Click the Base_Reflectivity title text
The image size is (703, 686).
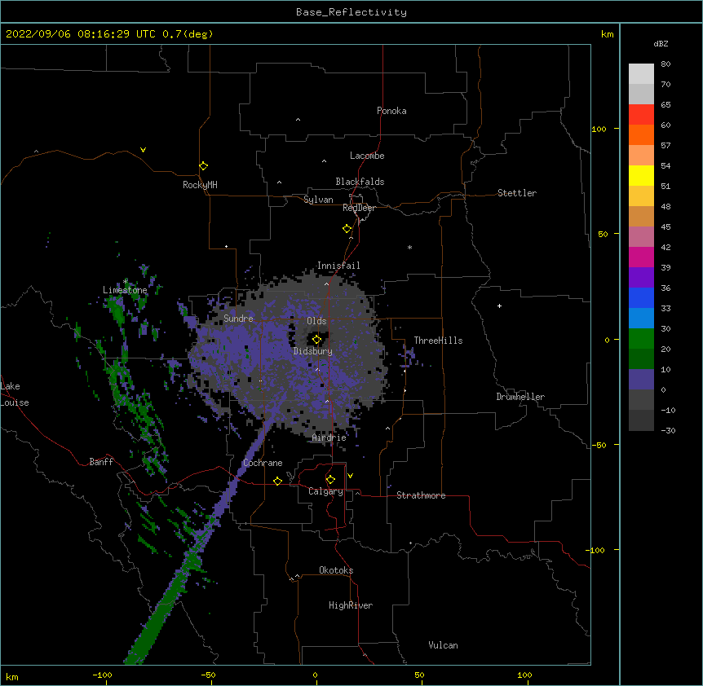pyautogui.click(x=351, y=12)
